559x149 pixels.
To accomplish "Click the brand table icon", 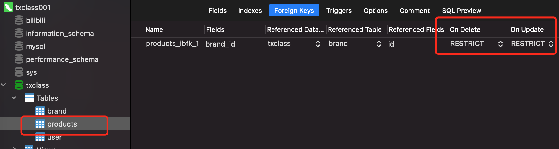I will point(40,111).
